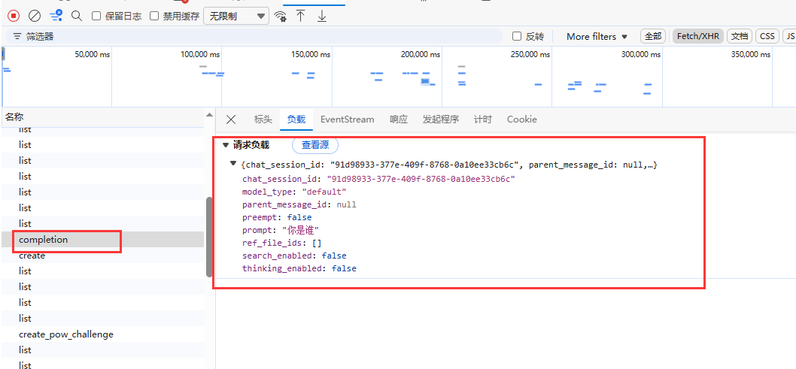Click model_type value "default"

point(324,192)
